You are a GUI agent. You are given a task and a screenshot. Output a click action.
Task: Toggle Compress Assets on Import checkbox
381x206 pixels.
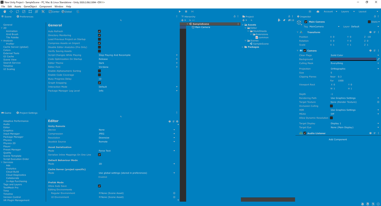click(x=99, y=43)
